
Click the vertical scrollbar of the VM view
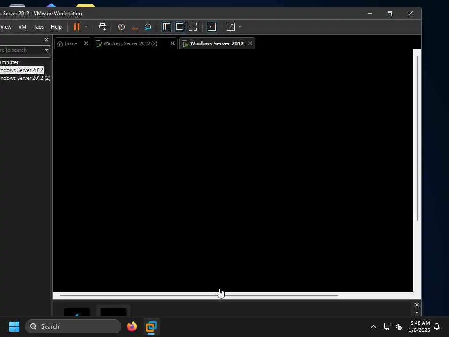pyautogui.click(x=417, y=138)
